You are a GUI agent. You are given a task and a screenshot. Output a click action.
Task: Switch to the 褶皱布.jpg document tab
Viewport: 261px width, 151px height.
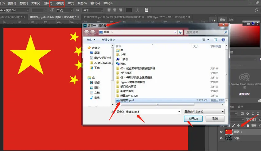coord(53,17)
